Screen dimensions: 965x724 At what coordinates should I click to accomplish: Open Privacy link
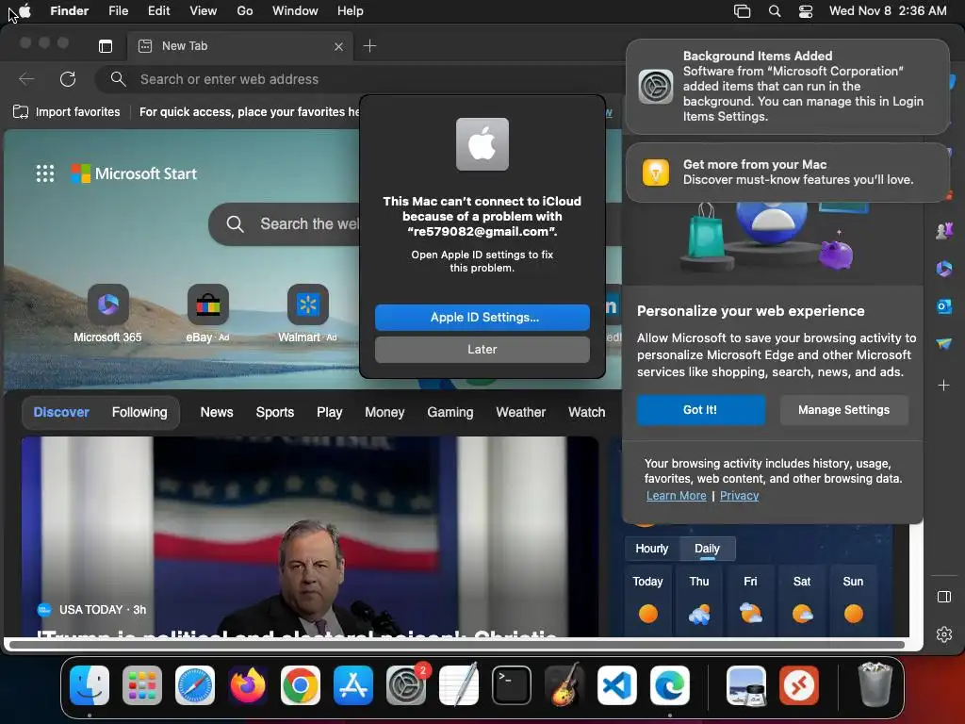(x=739, y=496)
